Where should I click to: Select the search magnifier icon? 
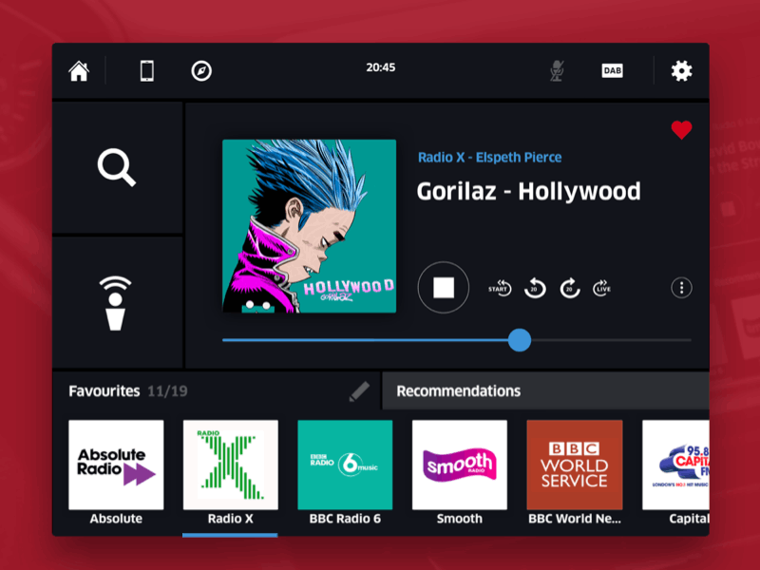click(x=116, y=169)
